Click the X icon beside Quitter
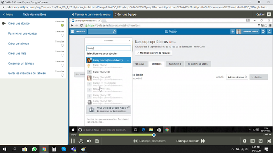The height and width of the screenshot is (153, 273). coord(269,14)
